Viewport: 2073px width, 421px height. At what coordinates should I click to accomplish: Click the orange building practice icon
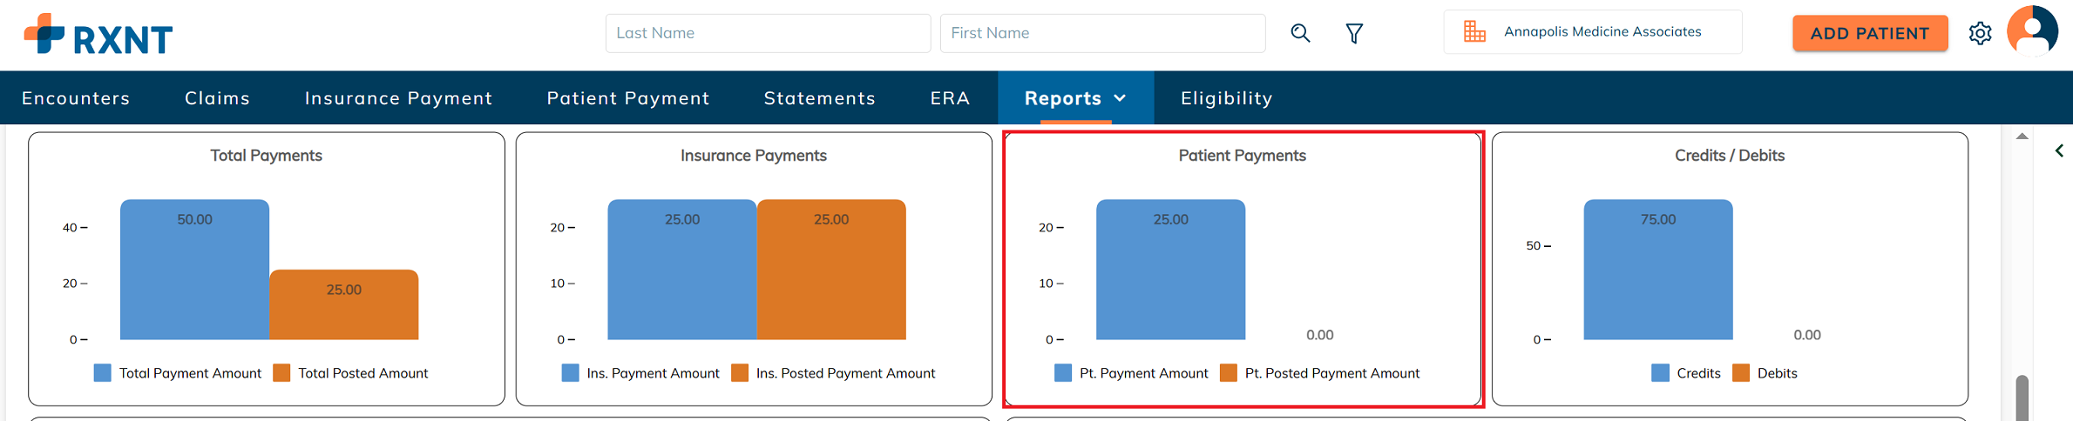click(1474, 32)
